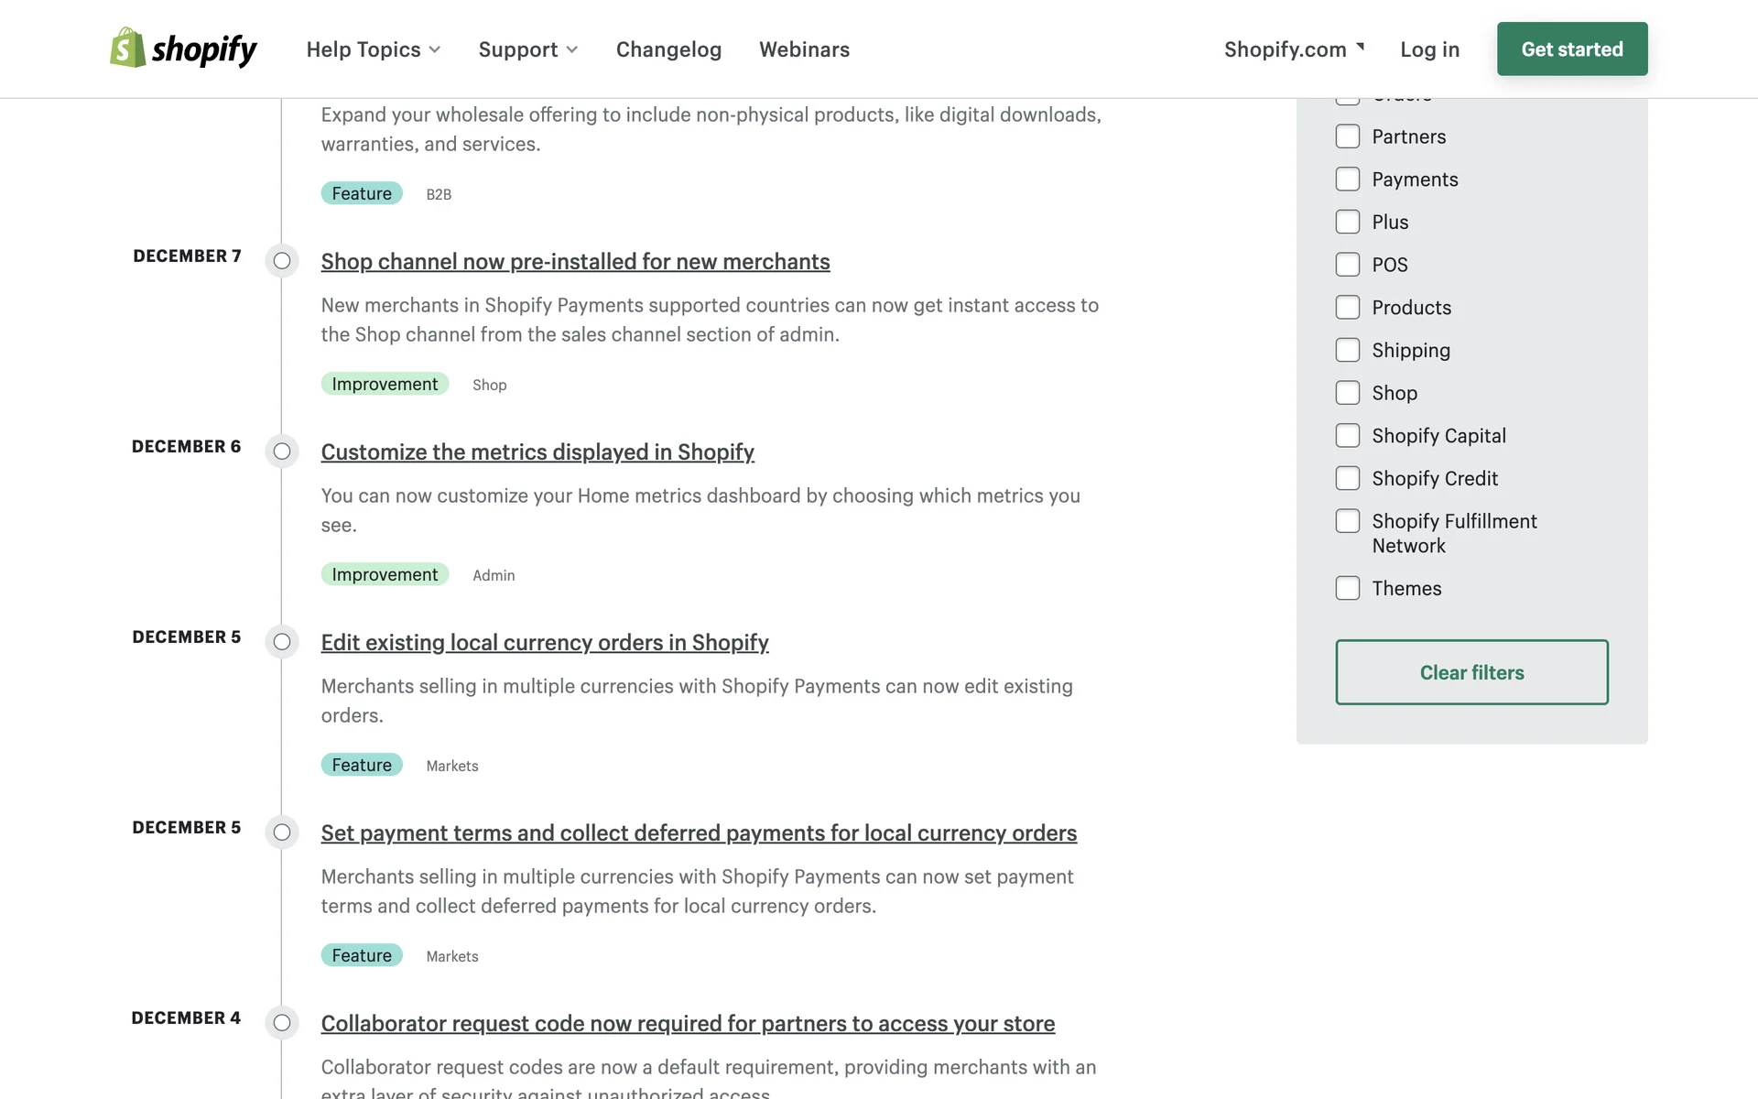This screenshot has width=1758, height=1099.
Task: Click Improvement badge on Shop channel entry
Action: 385,384
